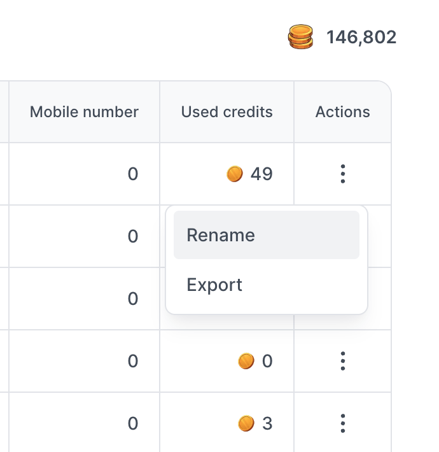Click the coin icon beside 49
Screen dimensions: 439x452
pyautogui.click(x=235, y=174)
